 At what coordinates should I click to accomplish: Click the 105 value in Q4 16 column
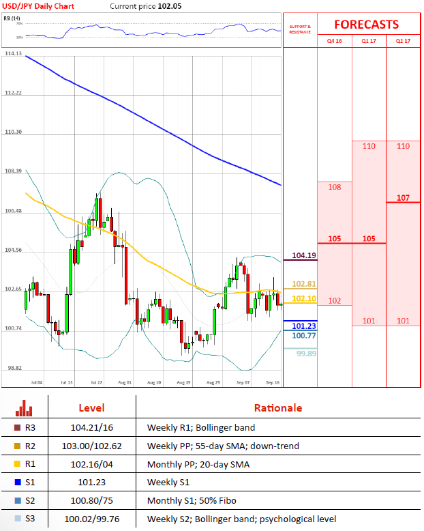tap(335, 238)
